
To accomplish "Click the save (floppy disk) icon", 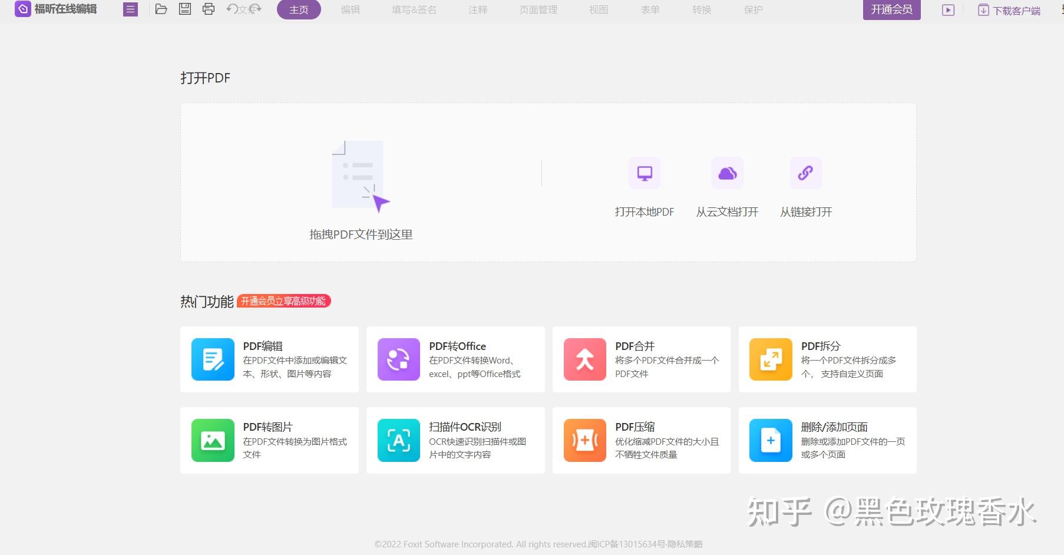I will pos(185,9).
